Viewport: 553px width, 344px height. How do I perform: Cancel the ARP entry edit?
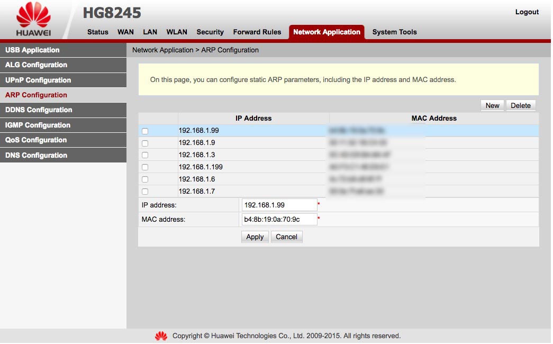click(286, 237)
